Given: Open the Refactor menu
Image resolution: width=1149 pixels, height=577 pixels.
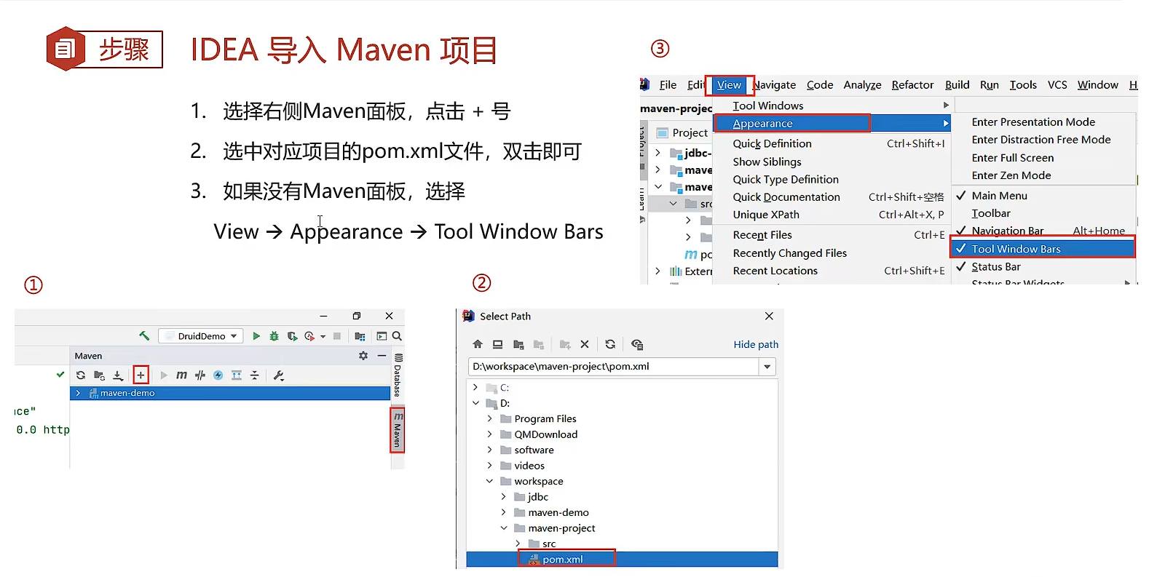Looking at the screenshot, I should pos(912,85).
